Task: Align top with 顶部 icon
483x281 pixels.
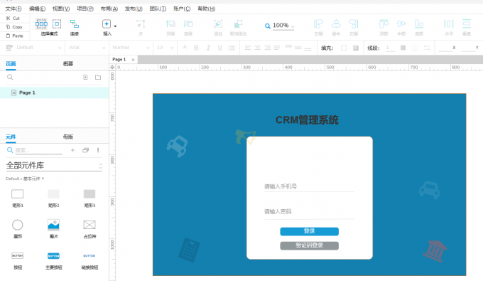Action: [x=384, y=23]
